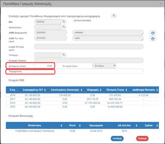Click the -4.123,98 available credit value
The width and height of the screenshot is (165, 144).
(143, 95)
